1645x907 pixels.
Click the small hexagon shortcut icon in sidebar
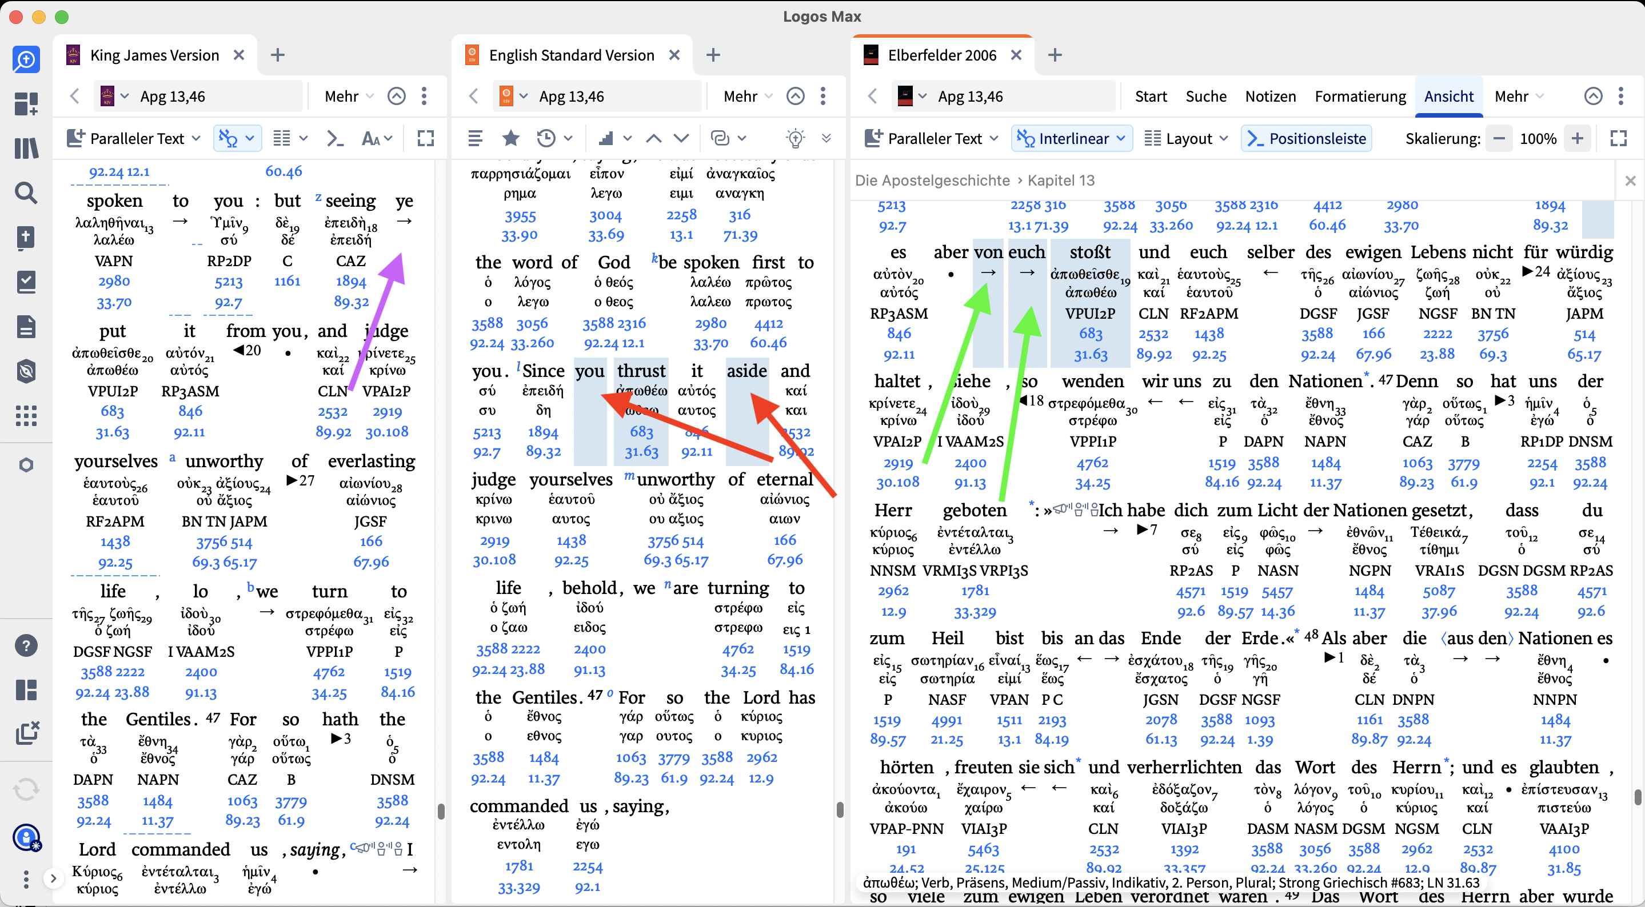[26, 465]
